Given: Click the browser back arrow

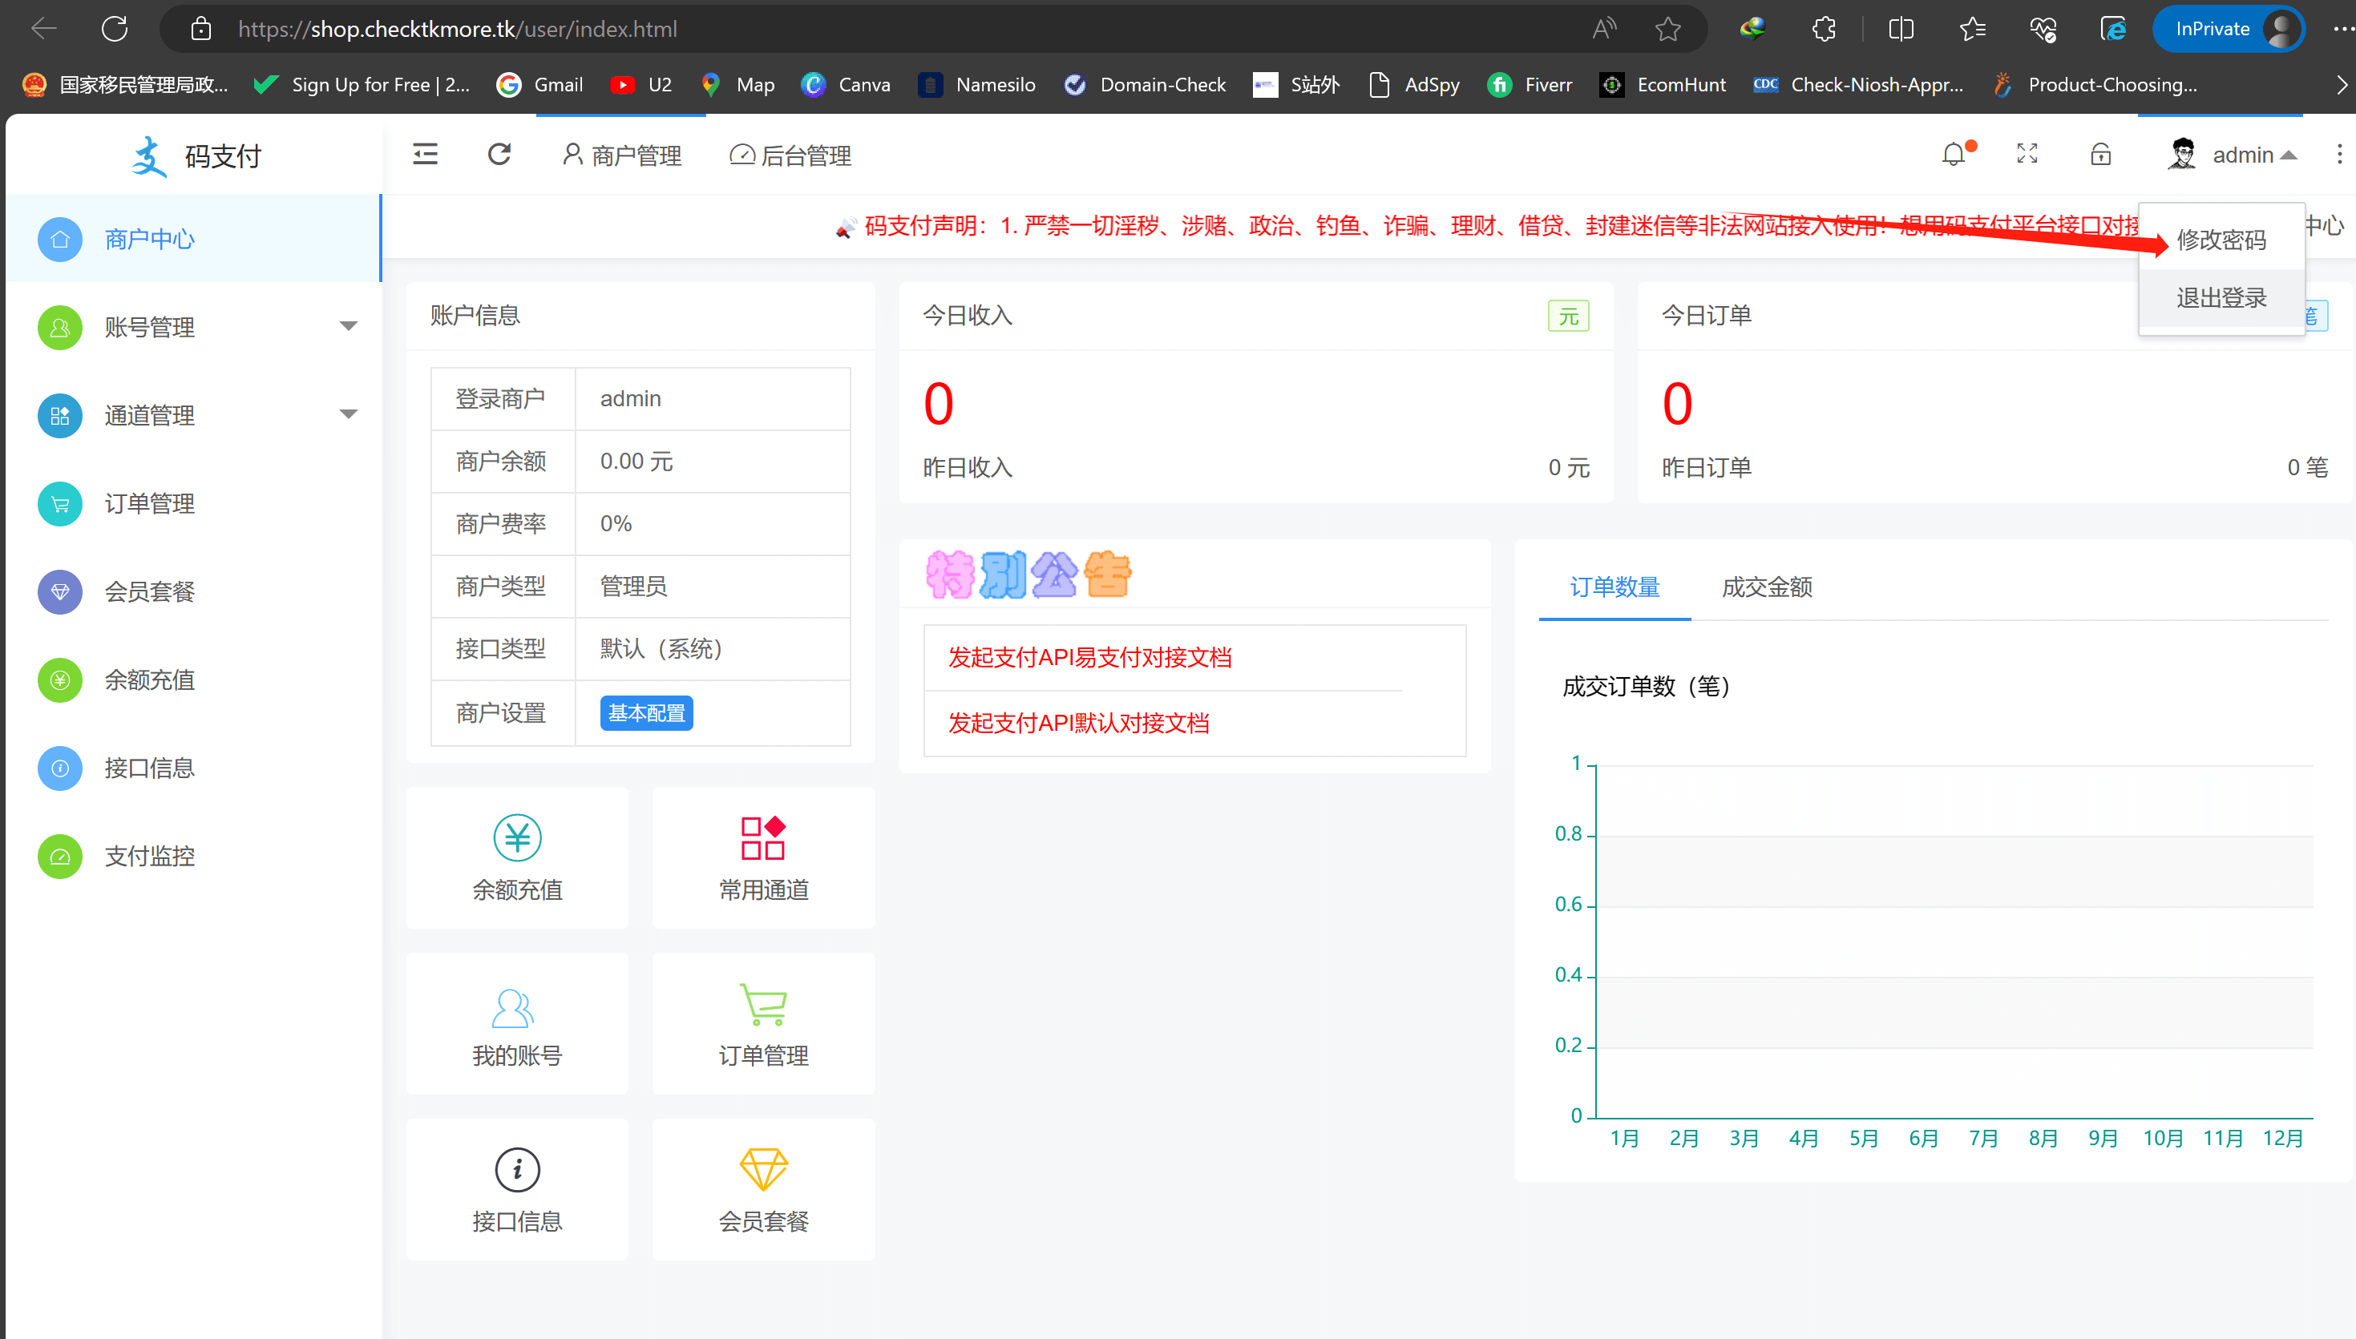Looking at the screenshot, I should pyautogui.click(x=44, y=29).
